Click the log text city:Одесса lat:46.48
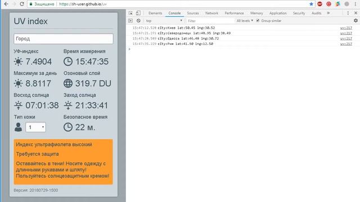 (x=188, y=39)
